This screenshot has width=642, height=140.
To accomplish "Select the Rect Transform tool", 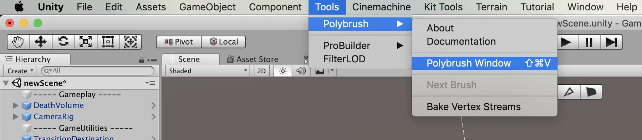I will 108,42.
